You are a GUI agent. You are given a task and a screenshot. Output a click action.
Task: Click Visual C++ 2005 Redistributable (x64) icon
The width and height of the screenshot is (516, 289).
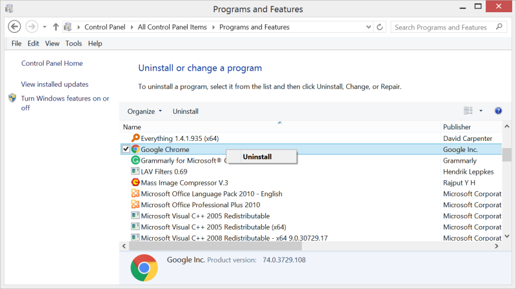[x=135, y=227]
